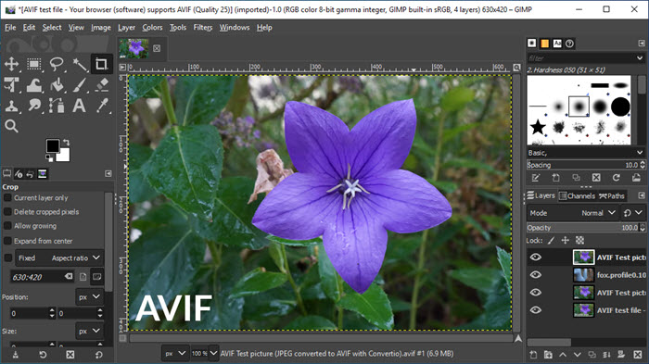Open the brush filter dropdown

tap(640, 58)
